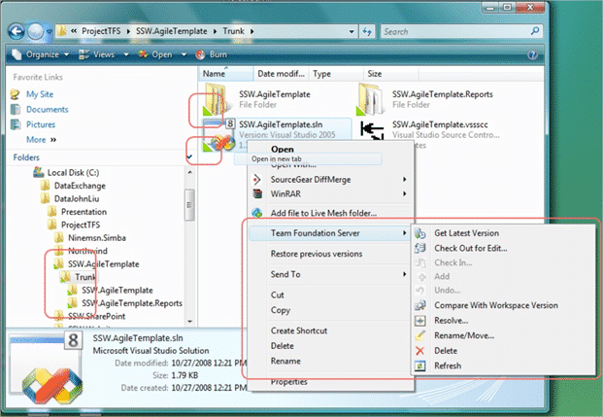
Task: Click the solution preview thumbnail in details pane
Action: [x=47, y=367]
